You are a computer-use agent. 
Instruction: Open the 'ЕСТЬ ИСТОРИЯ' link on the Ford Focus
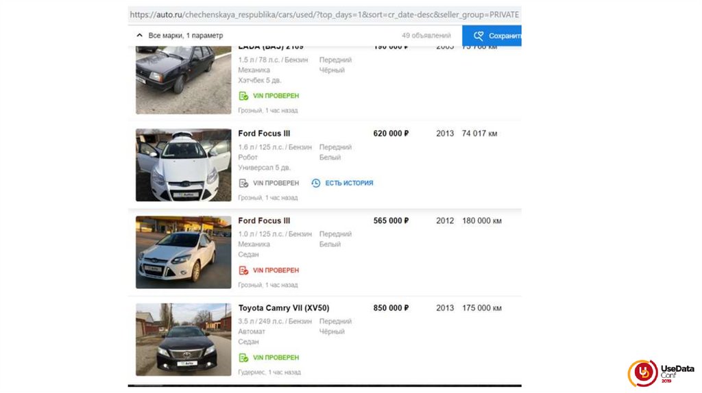point(349,183)
